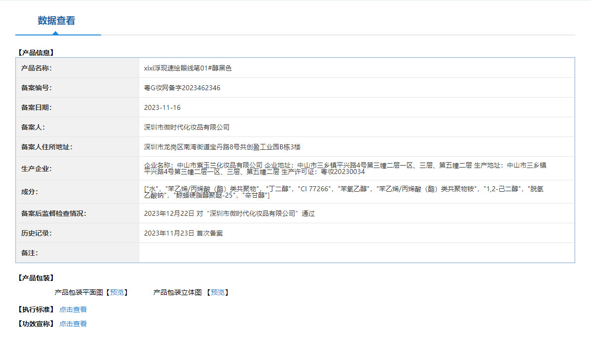This screenshot has height=343, width=591.
Task: Click the 备案后监督检查情况 label
Action: pyautogui.click(x=53, y=213)
